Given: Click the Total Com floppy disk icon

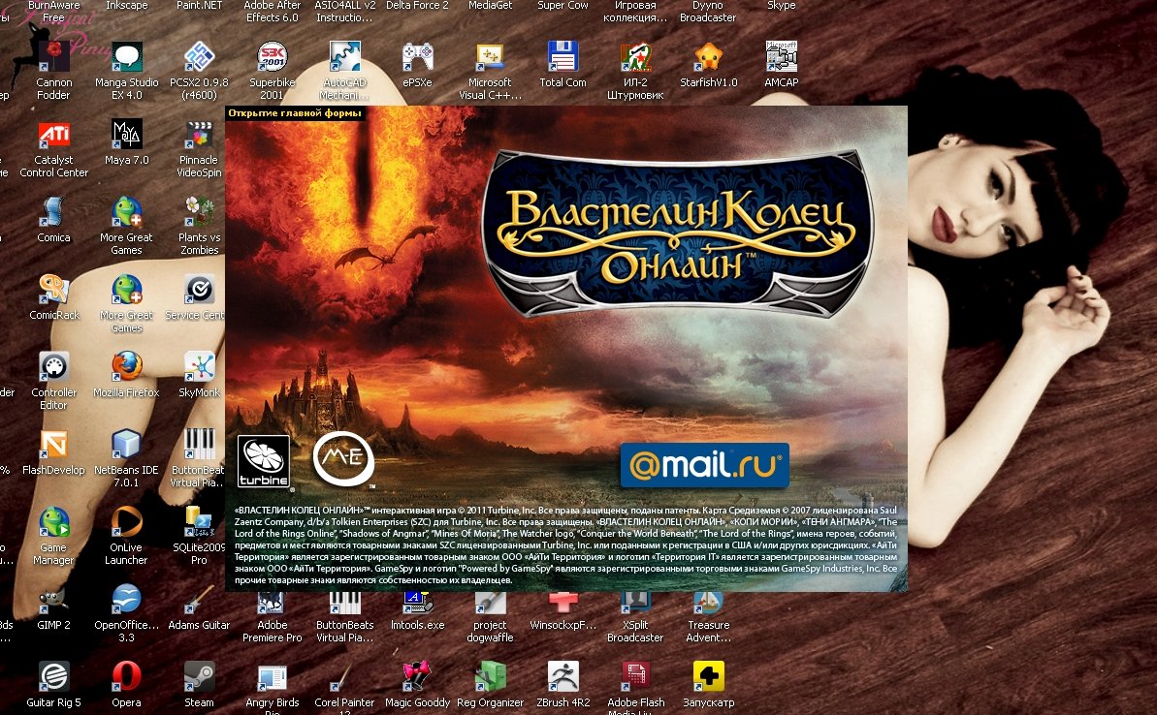Looking at the screenshot, I should (562, 57).
